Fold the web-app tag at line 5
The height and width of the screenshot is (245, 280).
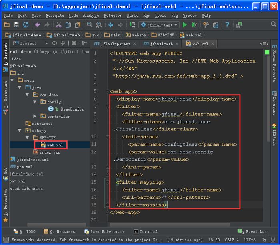coord(107,91)
